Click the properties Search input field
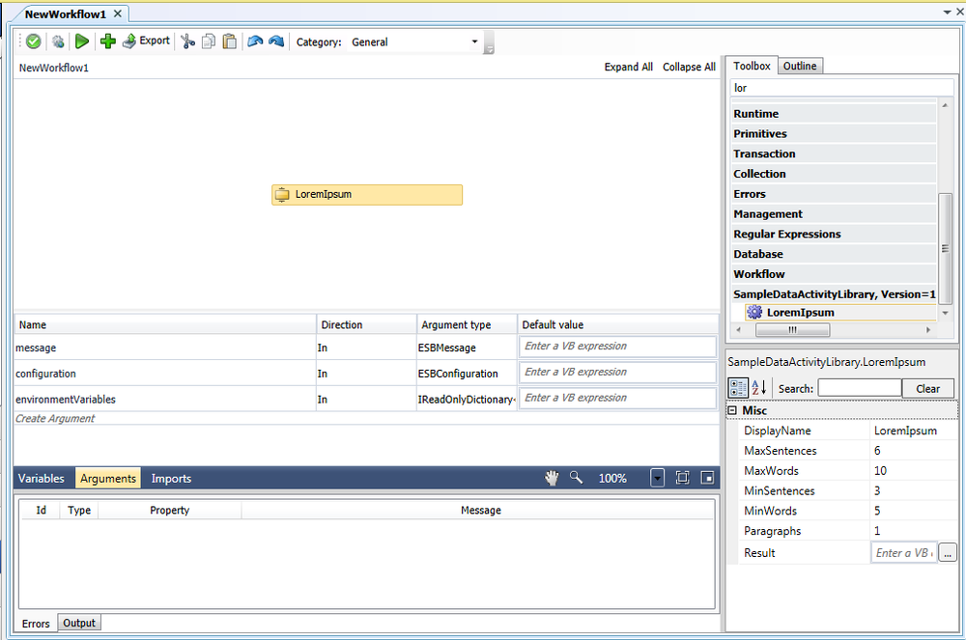 pyautogui.click(x=860, y=388)
